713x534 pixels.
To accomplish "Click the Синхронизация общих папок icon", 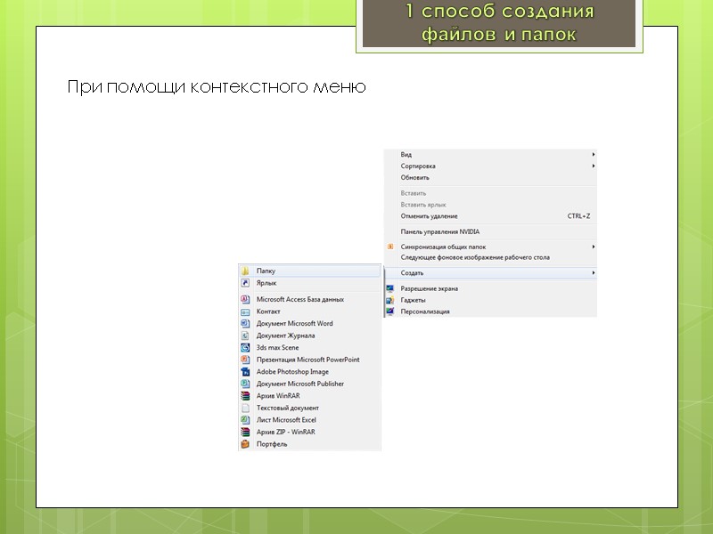I will coord(390,247).
